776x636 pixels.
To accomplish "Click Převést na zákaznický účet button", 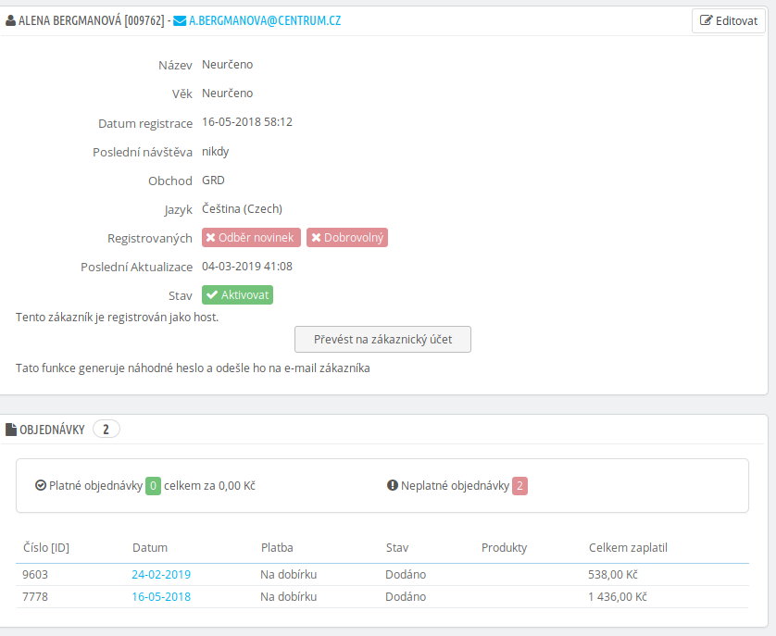I will coord(382,340).
